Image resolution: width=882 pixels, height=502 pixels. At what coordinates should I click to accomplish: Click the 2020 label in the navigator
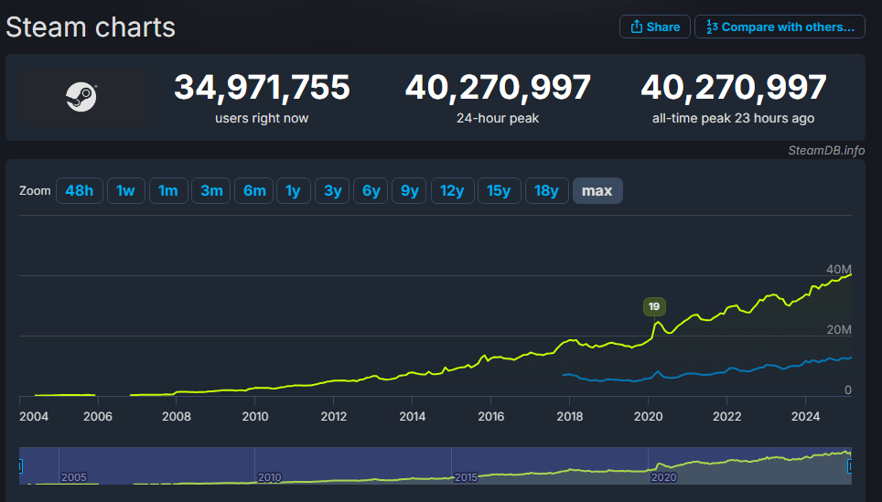click(663, 477)
